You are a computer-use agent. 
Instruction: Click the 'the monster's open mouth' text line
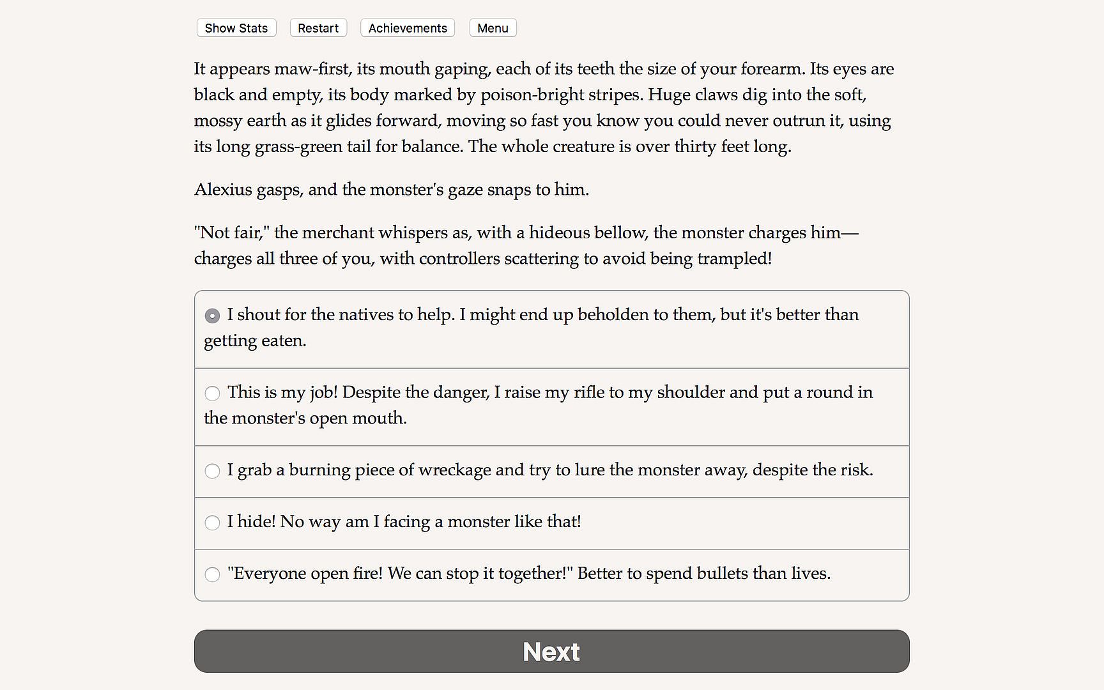click(305, 418)
